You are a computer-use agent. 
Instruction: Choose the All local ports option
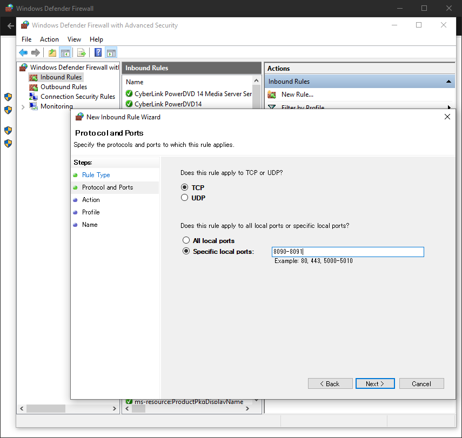click(186, 240)
